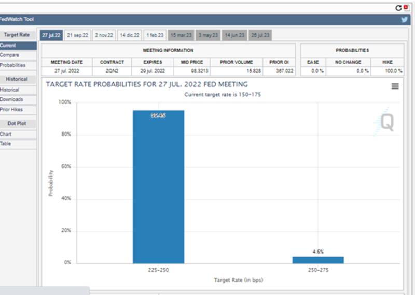Open the 26 jul.23 meeting tab
415x295 pixels.
tap(260, 35)
